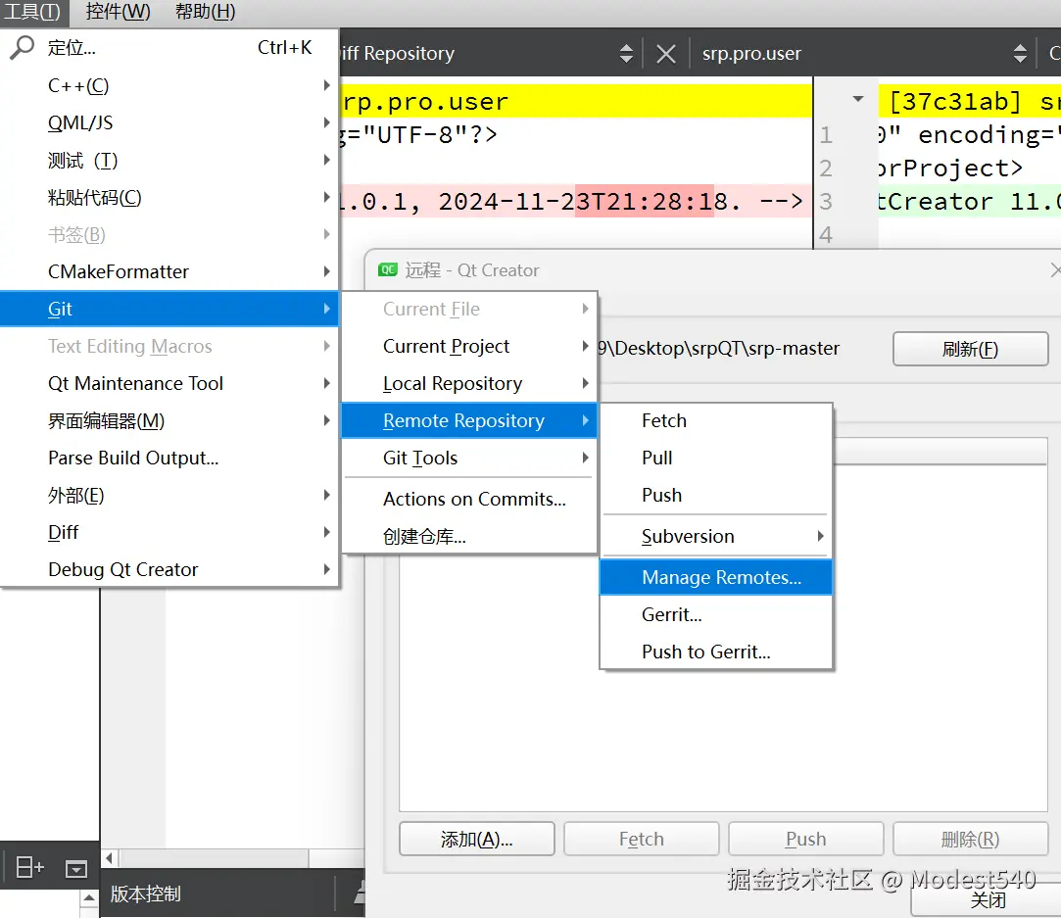Image resolution: width=1061 pixels, height=918 pixels.
Task: Click the 关闭 button in the 远程 dialog
Action: pyautogui.click(x=988, y=900)
